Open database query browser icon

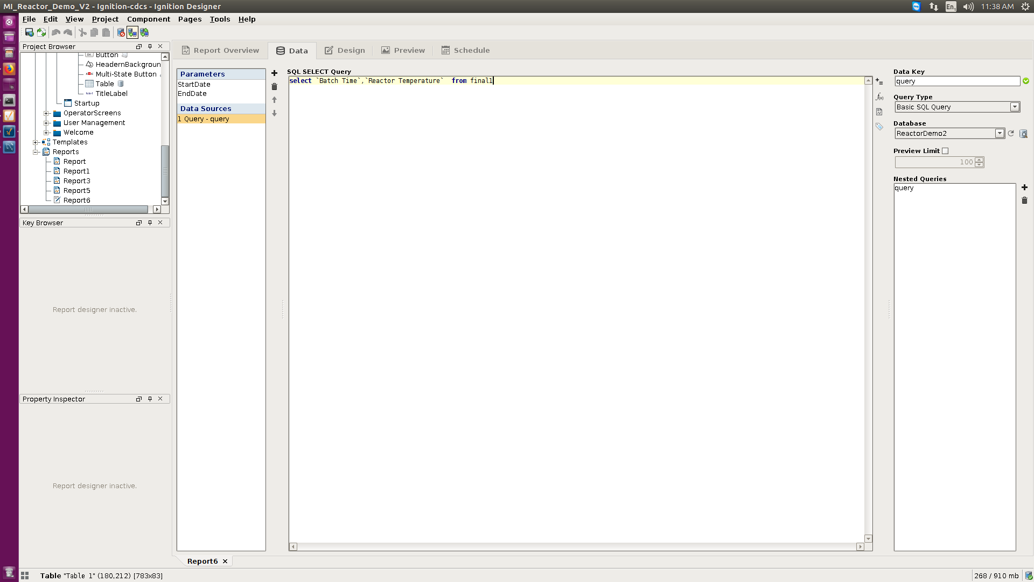pos(1023,134)
